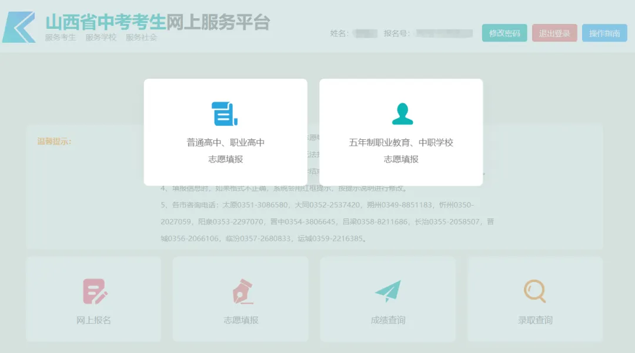The height and width of the screenshot is (353, 635).
Task: Click the pen nib 志愿填报 icon
Action: coord(243,291)
